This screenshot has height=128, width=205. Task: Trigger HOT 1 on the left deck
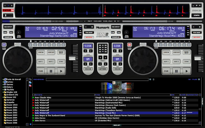pos(41,61)
